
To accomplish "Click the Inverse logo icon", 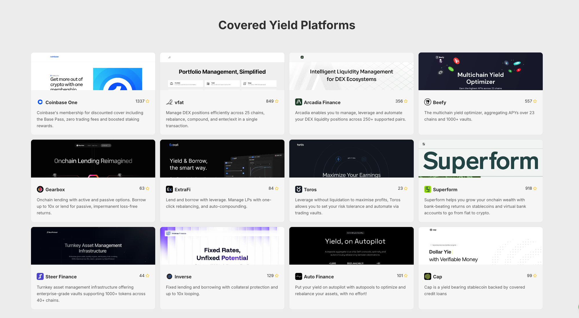I will click(x=169, y=276).
